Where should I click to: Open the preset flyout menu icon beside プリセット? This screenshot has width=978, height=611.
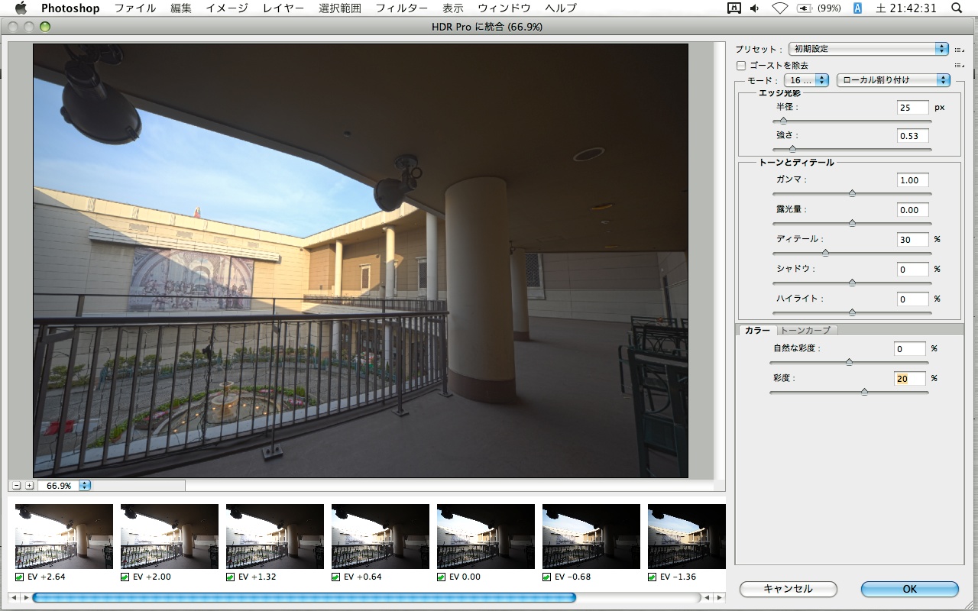tap(960, 48)
